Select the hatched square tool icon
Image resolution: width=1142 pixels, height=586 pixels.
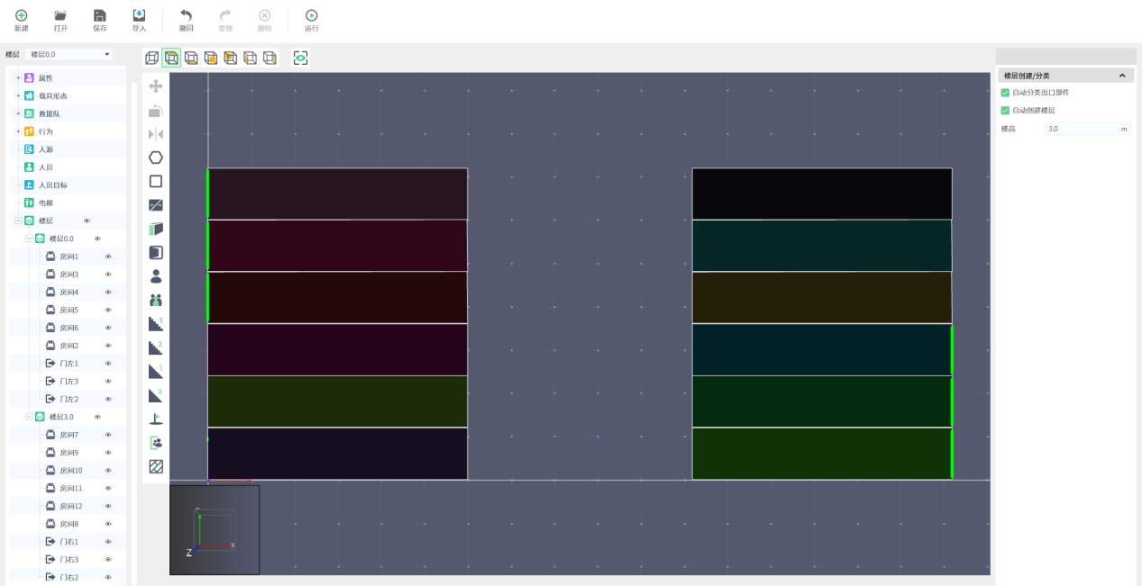(x=156, y=466)
